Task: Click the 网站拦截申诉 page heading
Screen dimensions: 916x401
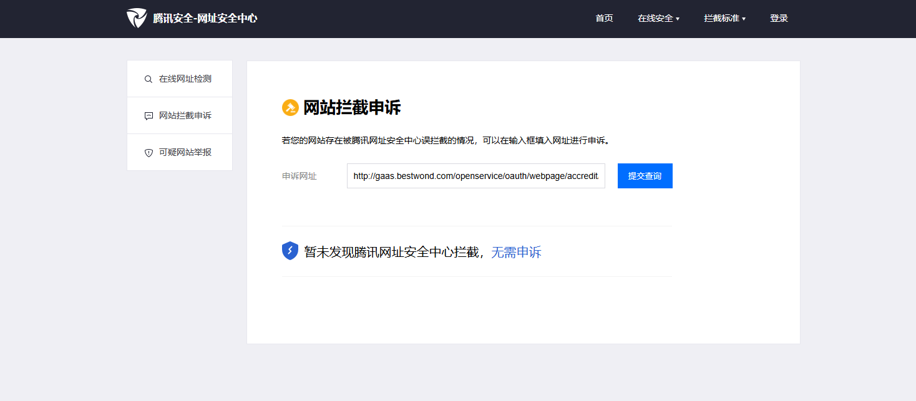Action: (x=352, y=108)
